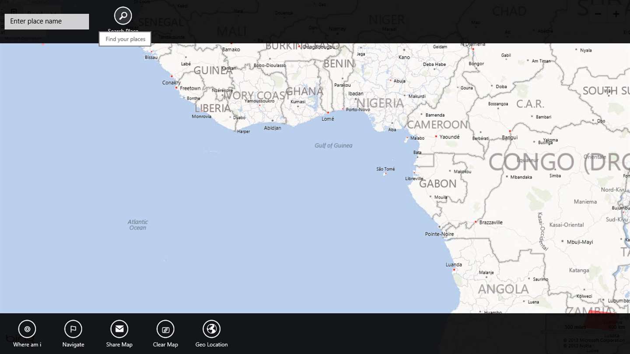Click the Parakou city label
Viewport: 630px width, 354px height.
click(x=343, y=85)
